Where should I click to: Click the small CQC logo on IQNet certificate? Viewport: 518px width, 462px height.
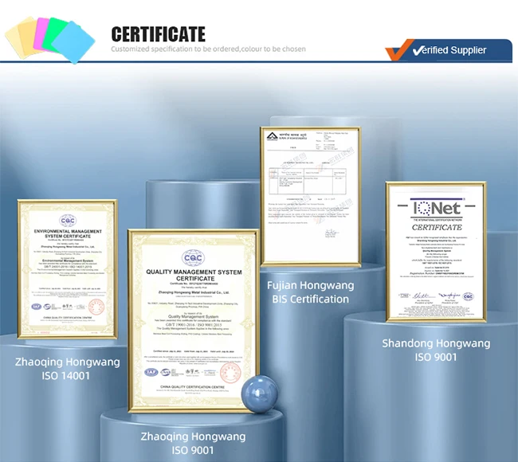[x=468, y=296]
